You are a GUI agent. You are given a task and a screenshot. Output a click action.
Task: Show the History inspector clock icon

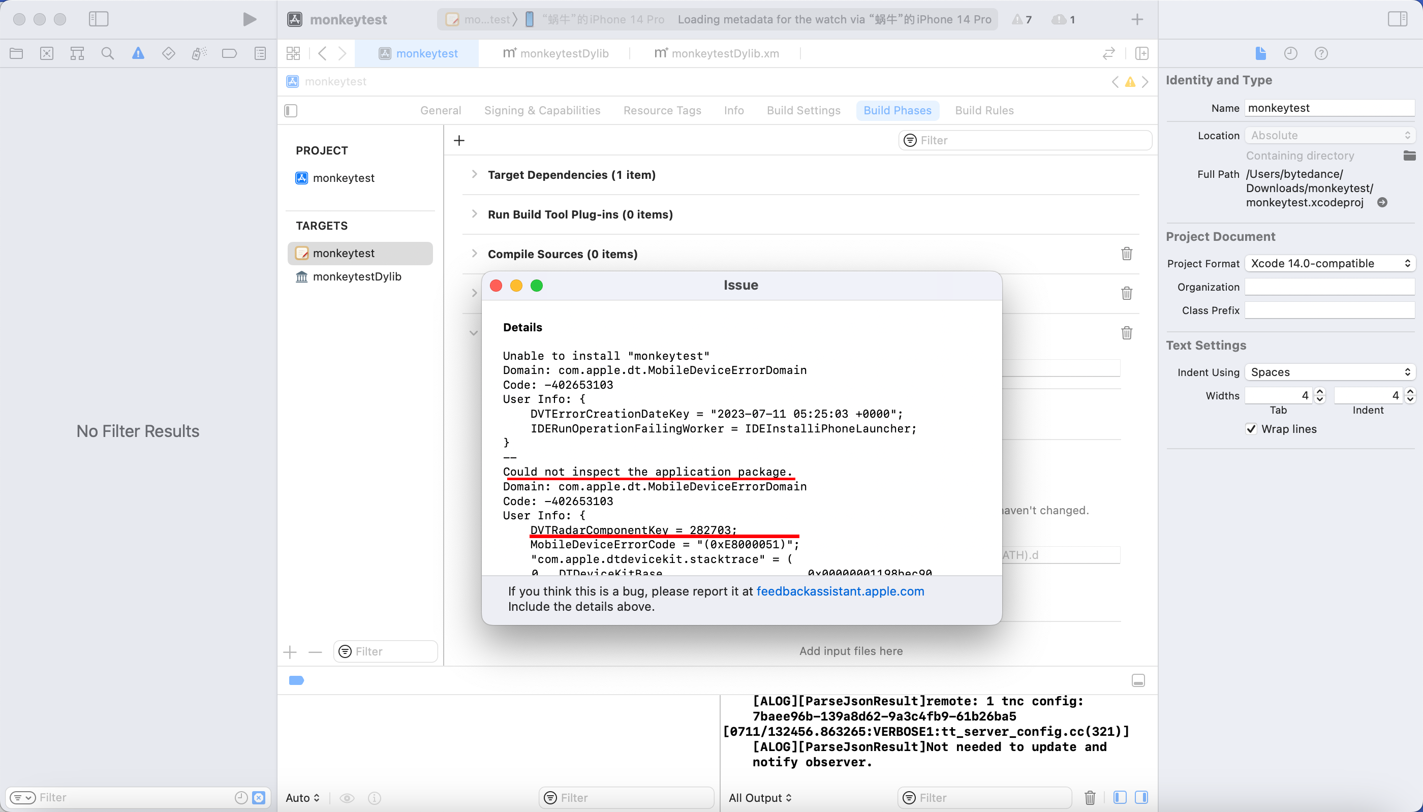pos(1291,53)
